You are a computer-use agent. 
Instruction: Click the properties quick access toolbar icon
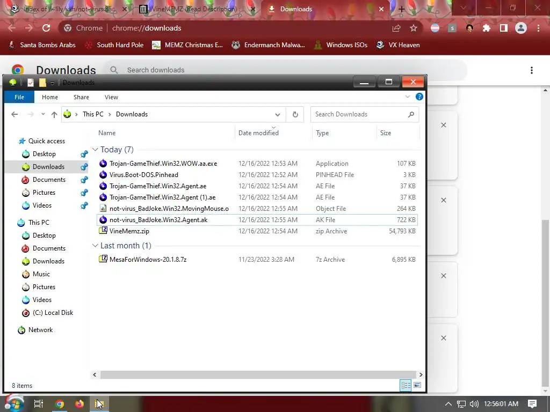[31, 82]
